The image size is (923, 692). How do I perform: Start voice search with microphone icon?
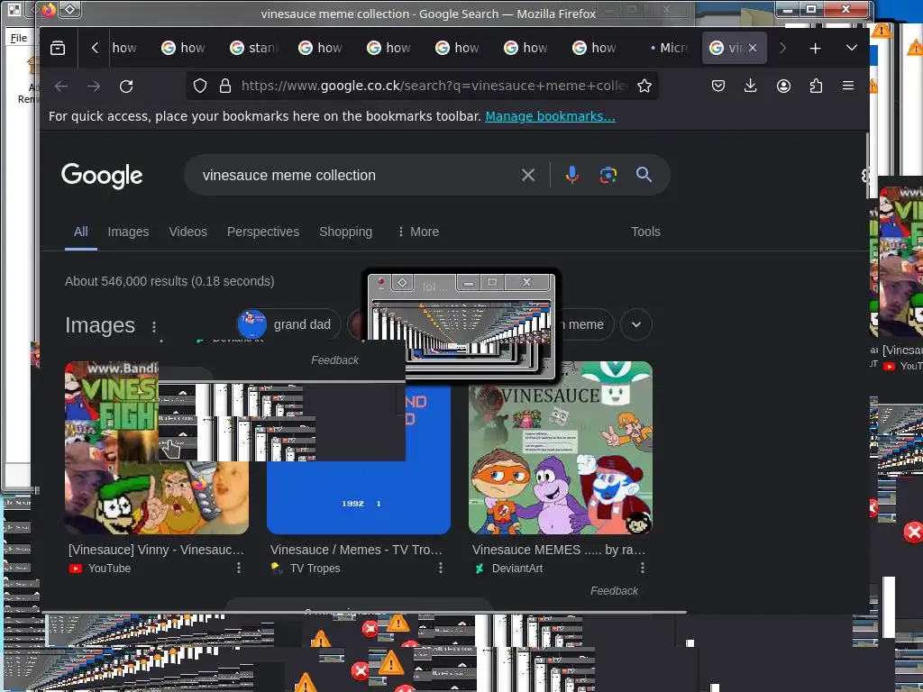point(572,175)
